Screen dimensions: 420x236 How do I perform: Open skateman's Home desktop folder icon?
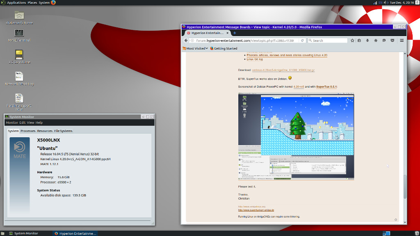(19, 16)
